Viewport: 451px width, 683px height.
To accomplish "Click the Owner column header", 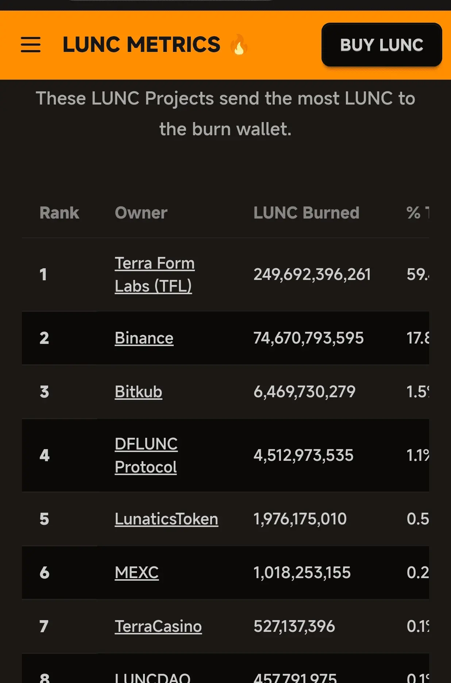I will point(141,213).
